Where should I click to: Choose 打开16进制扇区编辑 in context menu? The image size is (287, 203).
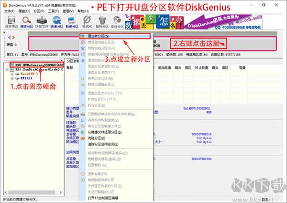pos(103,198)
